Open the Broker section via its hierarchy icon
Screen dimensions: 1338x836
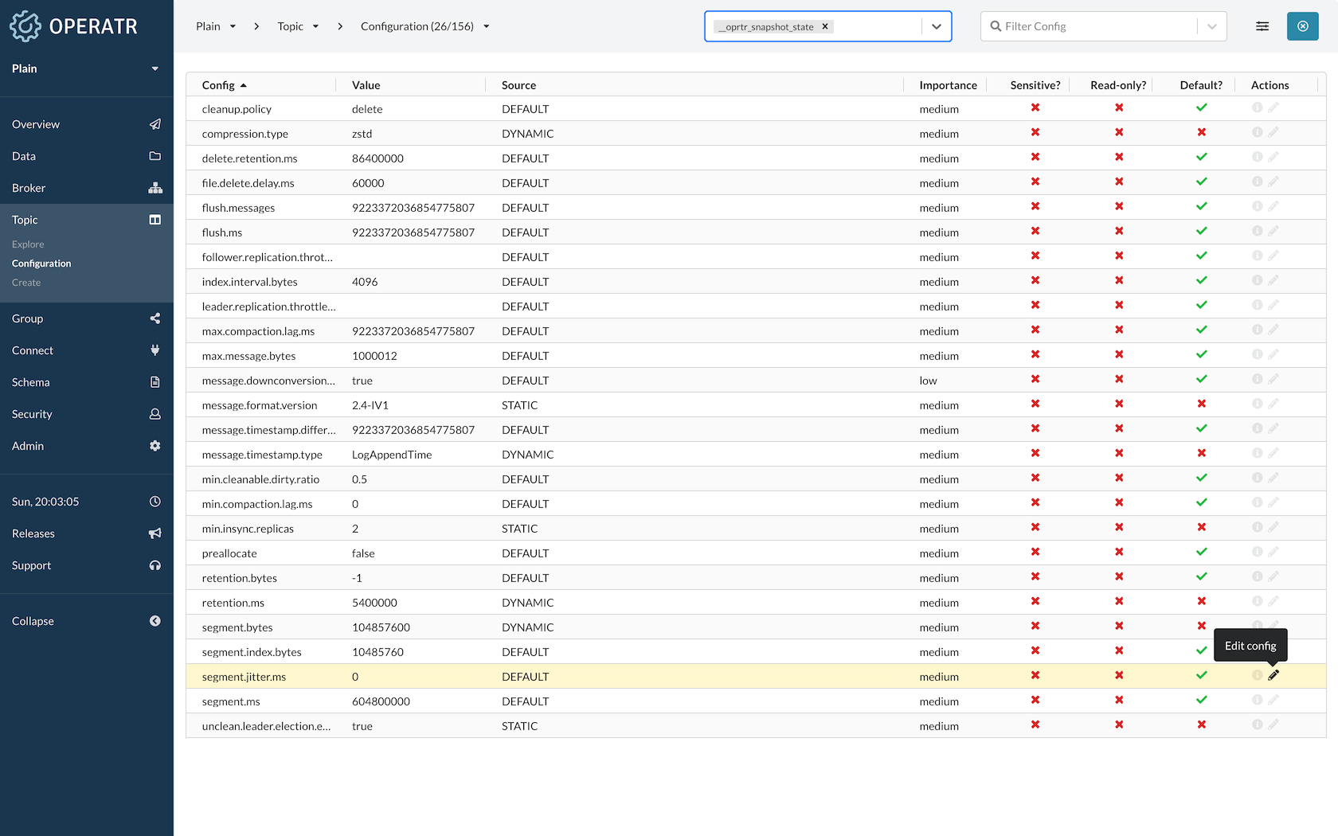point(155,188)
